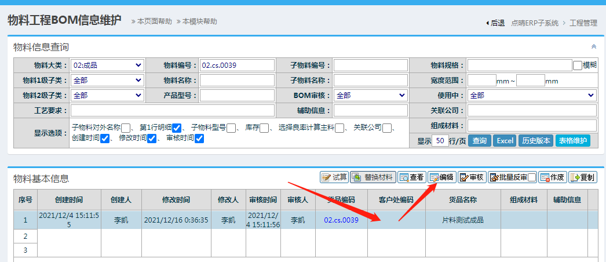Uncheck the 第1行明细 checkbox
This screenshot has height=262, width=606.
tap(177, 128)
